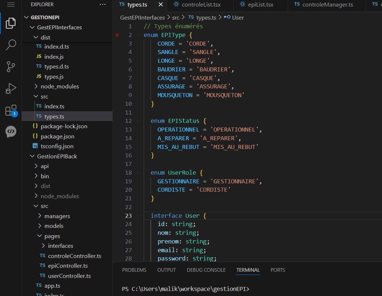Open the Source Control view
Image resolution: width=382 pixels, height=296 pixels.
point(11,66)
